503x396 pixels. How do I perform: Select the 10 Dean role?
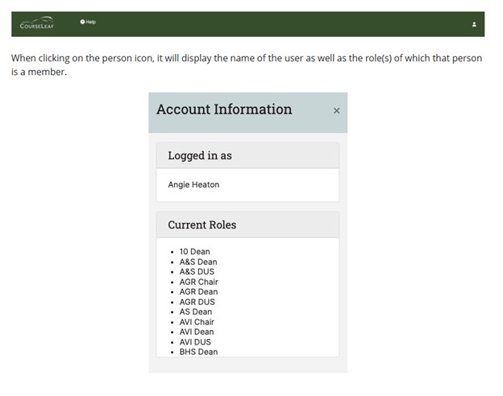[194, 252]
